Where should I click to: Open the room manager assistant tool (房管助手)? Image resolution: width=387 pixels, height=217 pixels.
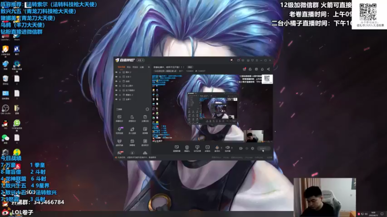click(x=132, y=118)
